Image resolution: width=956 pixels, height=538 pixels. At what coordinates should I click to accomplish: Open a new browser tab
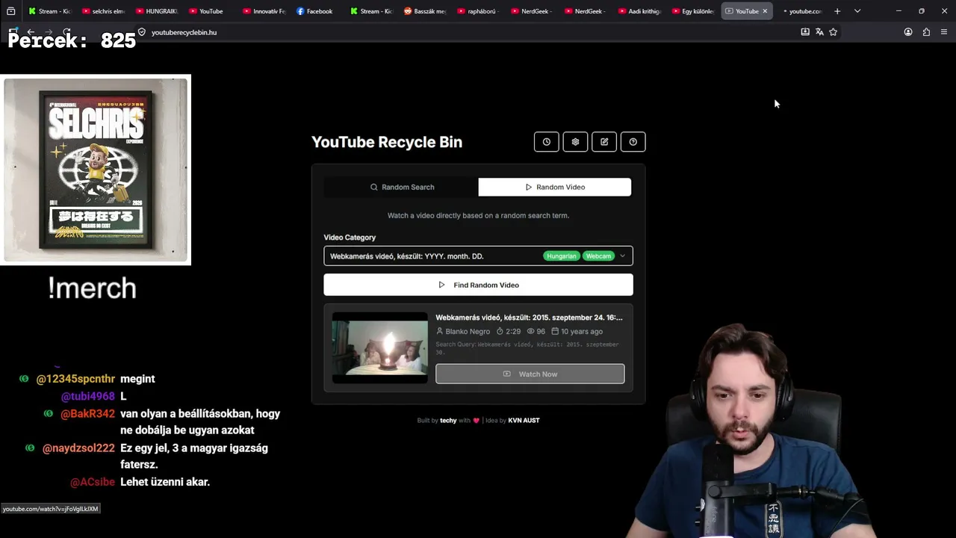pyautogui.click(x=837, y=11)
